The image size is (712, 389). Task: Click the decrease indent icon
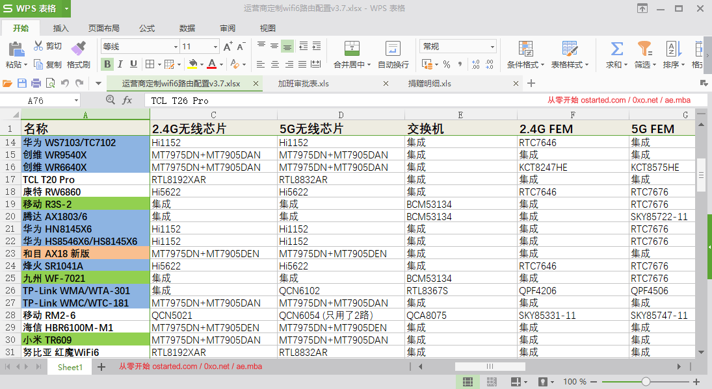[303, 46]
